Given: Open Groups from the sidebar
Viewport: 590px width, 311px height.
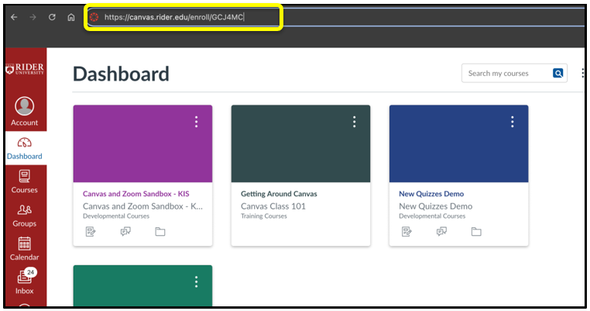Looking at the screenshot, I should click(x=25, y=216).
